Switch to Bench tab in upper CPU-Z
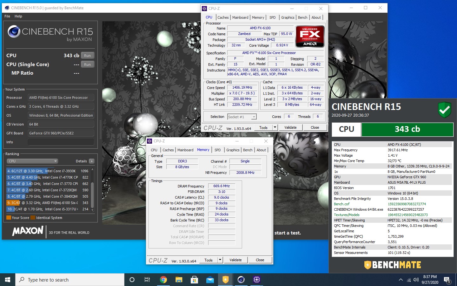The image size is (457, 286). pyautogui.click(x=303, y=17)
